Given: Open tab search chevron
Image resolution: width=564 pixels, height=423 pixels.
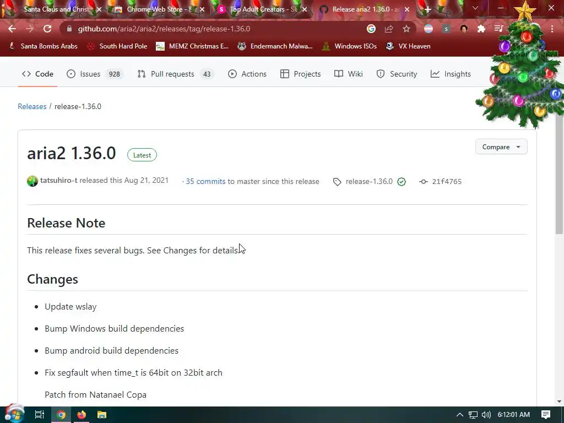Looking at the screenshot, I should 475,8.
